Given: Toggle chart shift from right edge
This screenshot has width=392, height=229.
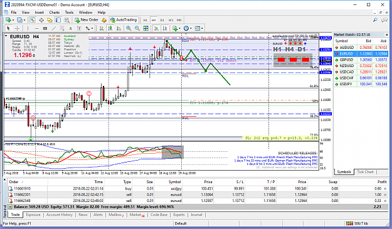Looking at the screenshot, I should coord(165,28).
